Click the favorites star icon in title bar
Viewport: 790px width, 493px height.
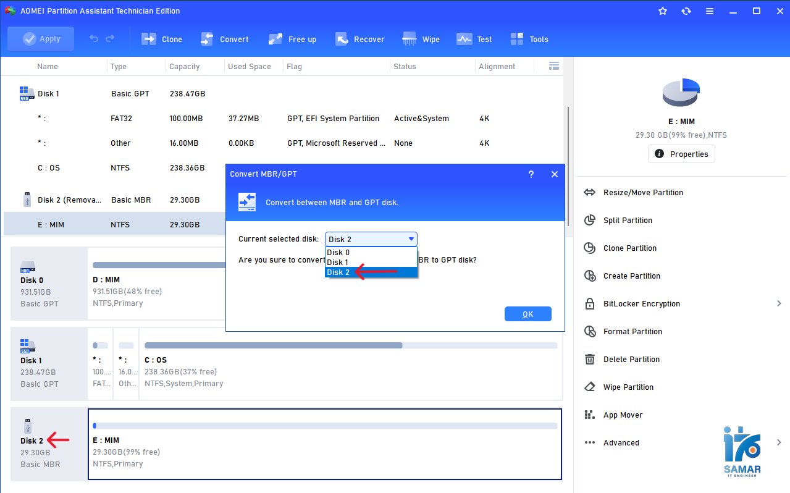pyautogui.click(x=663, y=11)
